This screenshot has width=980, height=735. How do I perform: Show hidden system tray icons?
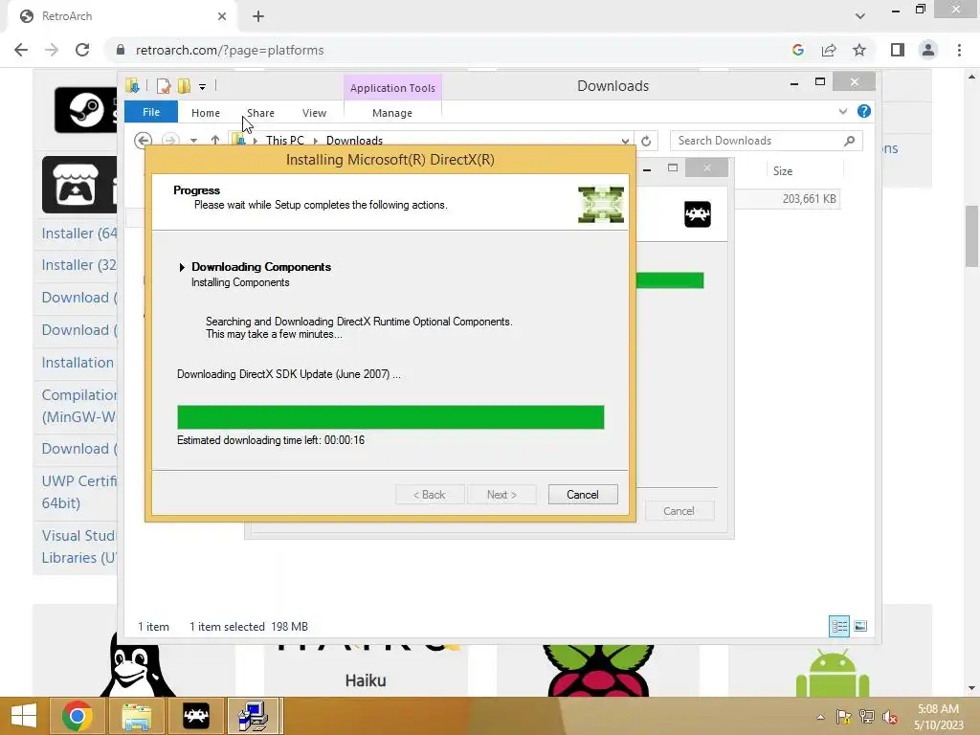pos(820,718)
